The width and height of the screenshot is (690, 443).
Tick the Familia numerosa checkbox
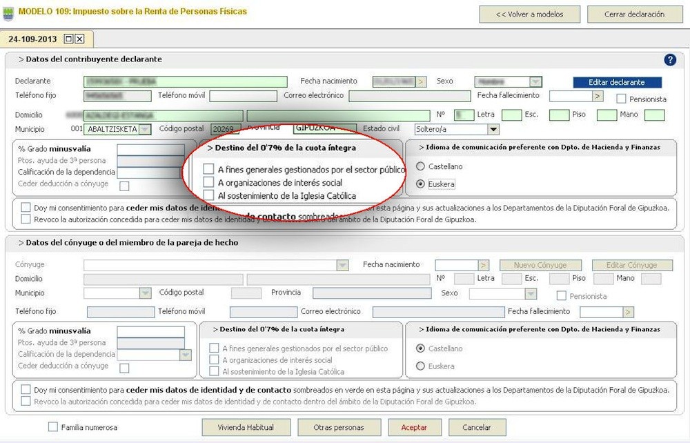[x=53, y=426]
